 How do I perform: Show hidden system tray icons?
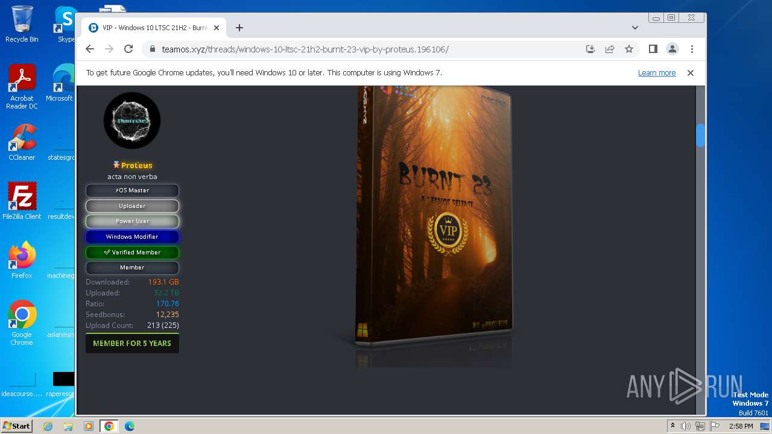pyautogui.click(x=672, y=426)
